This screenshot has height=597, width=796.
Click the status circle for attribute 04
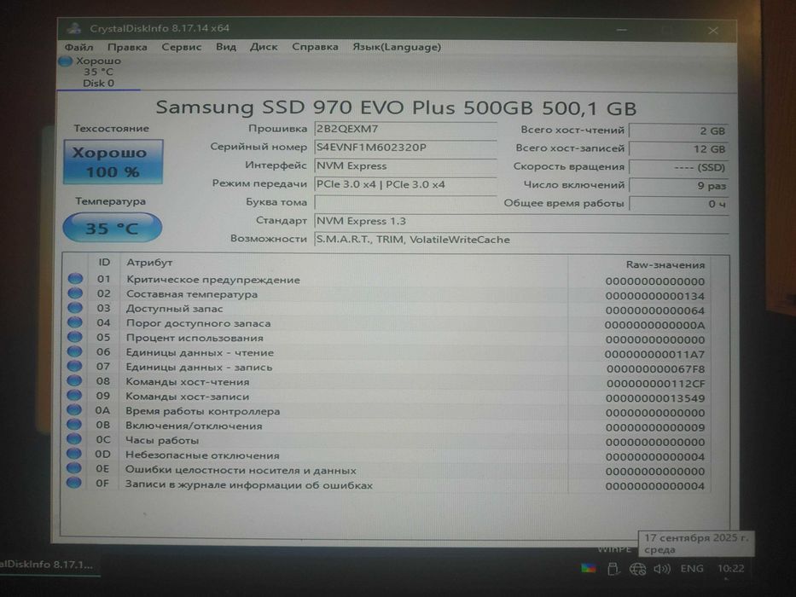[75, 322]
